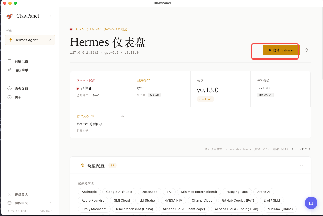Click the :8642/v1 API address tag
The image size is (323, 216).
pyautogui.click(x=265, y=95)
